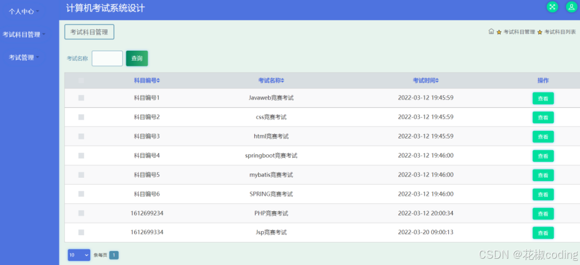View details of html竞赛考试
580x265 pixels.
tap(543, 137)
